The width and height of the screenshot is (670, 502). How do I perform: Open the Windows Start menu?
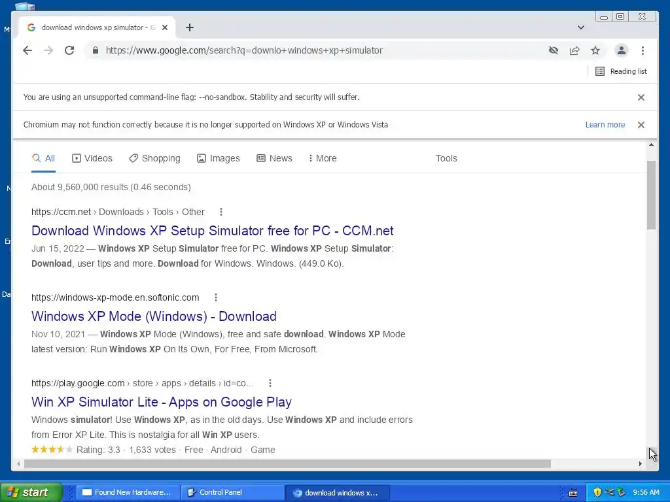pyautogui.click(x=31, y=492)
